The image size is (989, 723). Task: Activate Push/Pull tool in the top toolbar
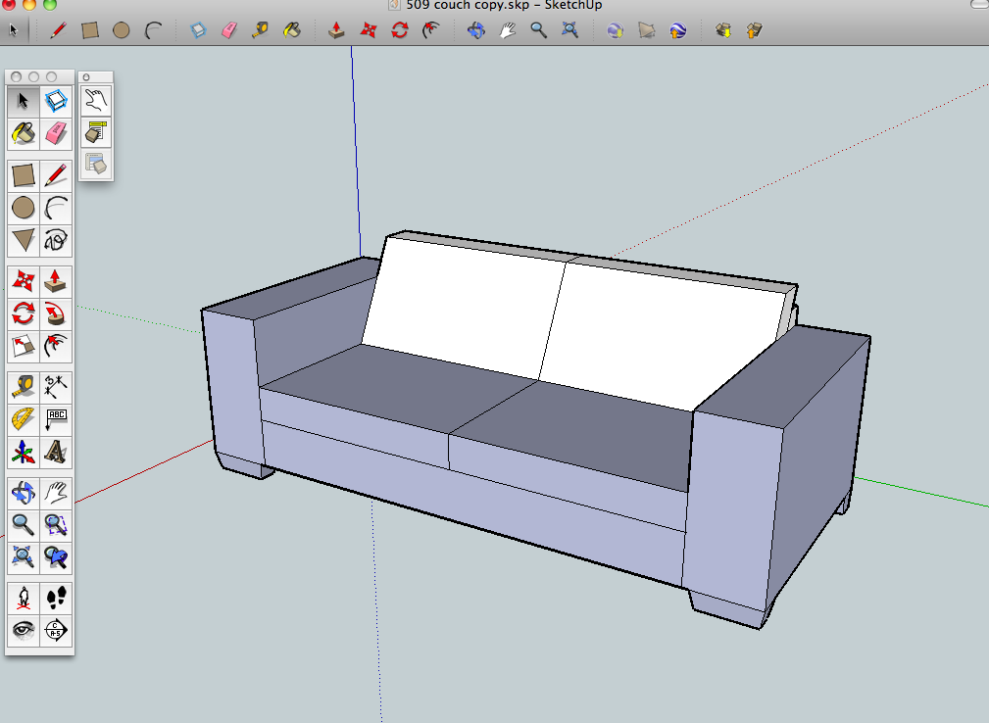pyautogui.click(x=336, y=30)
